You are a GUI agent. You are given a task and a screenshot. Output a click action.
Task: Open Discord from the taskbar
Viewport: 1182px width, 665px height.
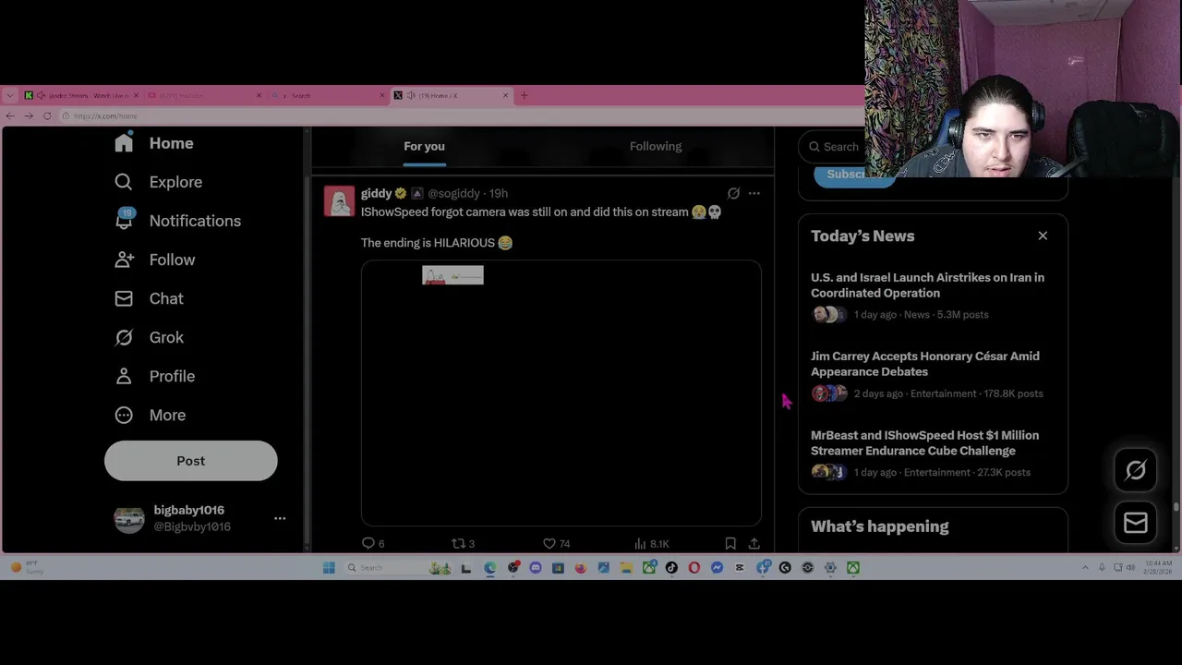click(x=536, y=567)
